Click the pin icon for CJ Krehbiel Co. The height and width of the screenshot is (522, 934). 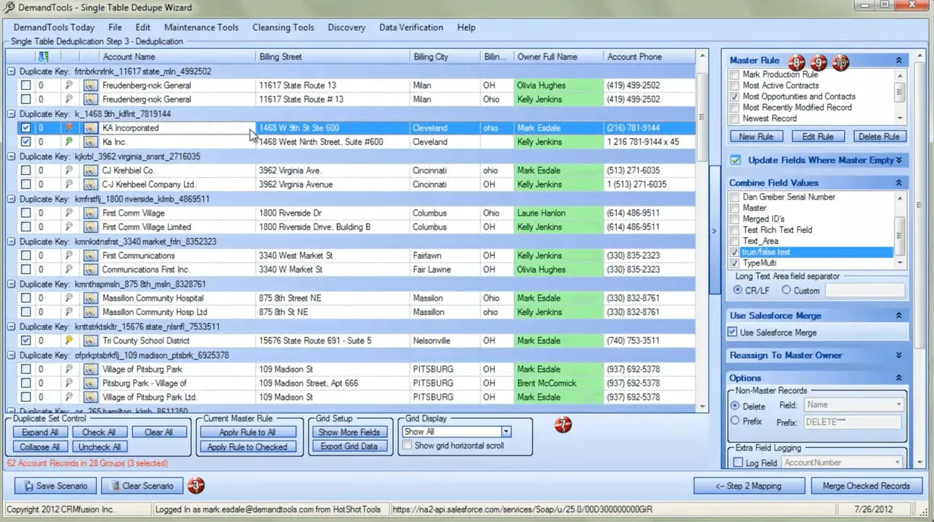click(68, 170)
